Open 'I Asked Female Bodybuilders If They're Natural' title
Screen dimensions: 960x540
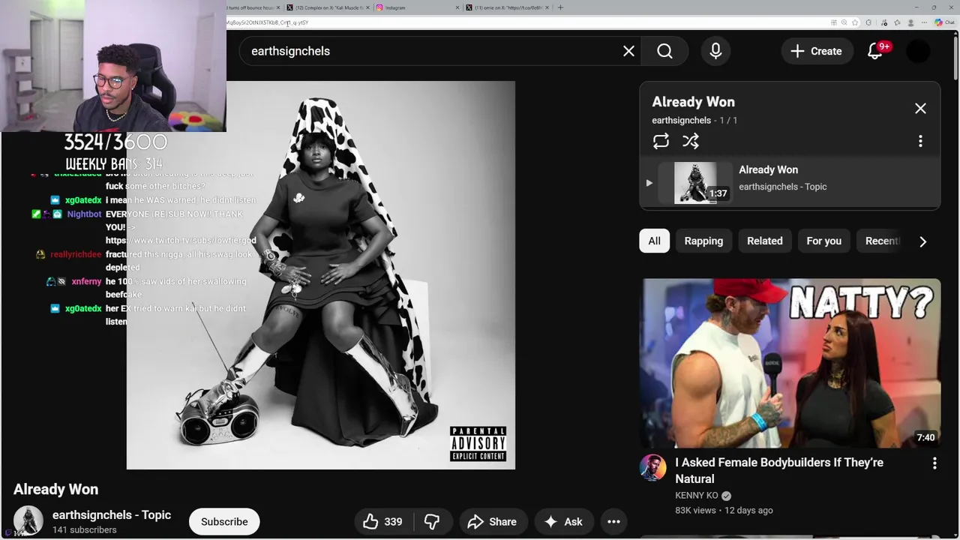click(x=778, y=470)
